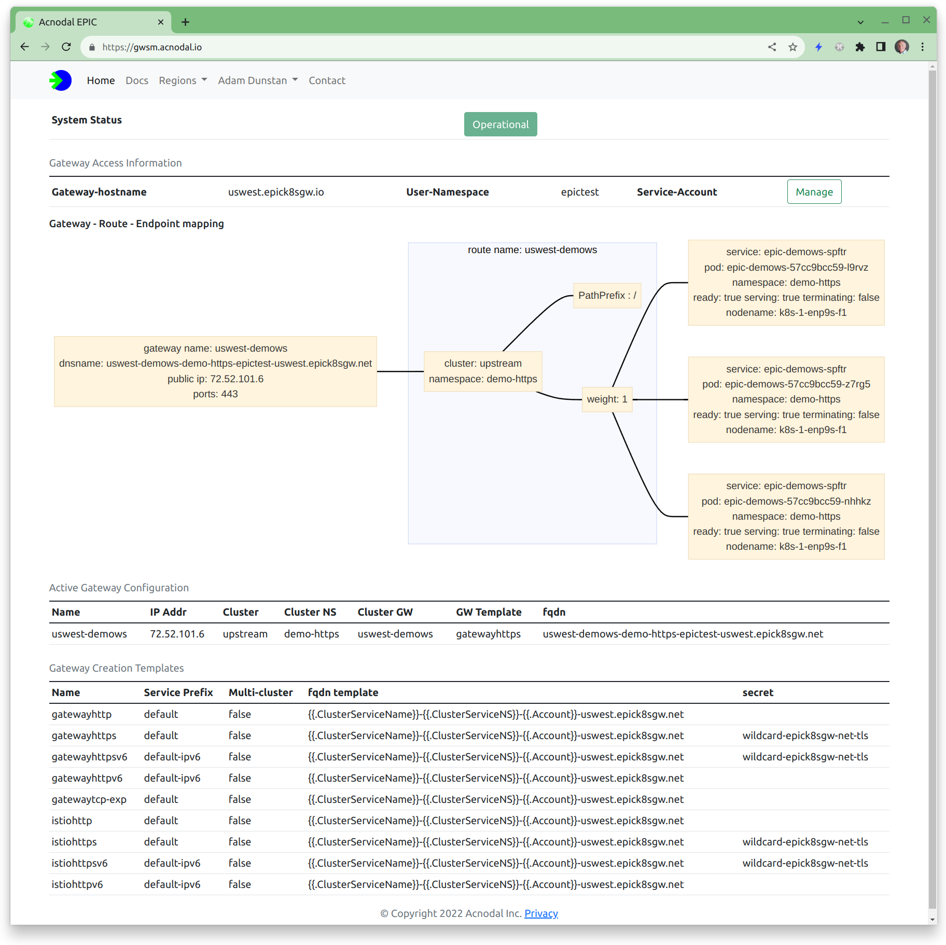Click the istiohttps template name

point(74,842)
